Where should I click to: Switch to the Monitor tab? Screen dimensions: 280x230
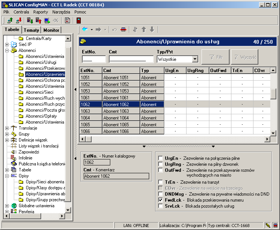[51, 30]
